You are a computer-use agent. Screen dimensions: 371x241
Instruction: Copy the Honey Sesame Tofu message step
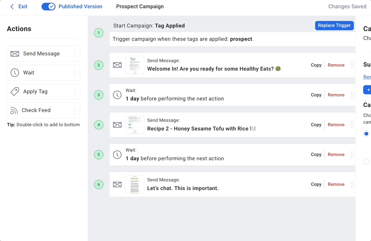[316, 125]
